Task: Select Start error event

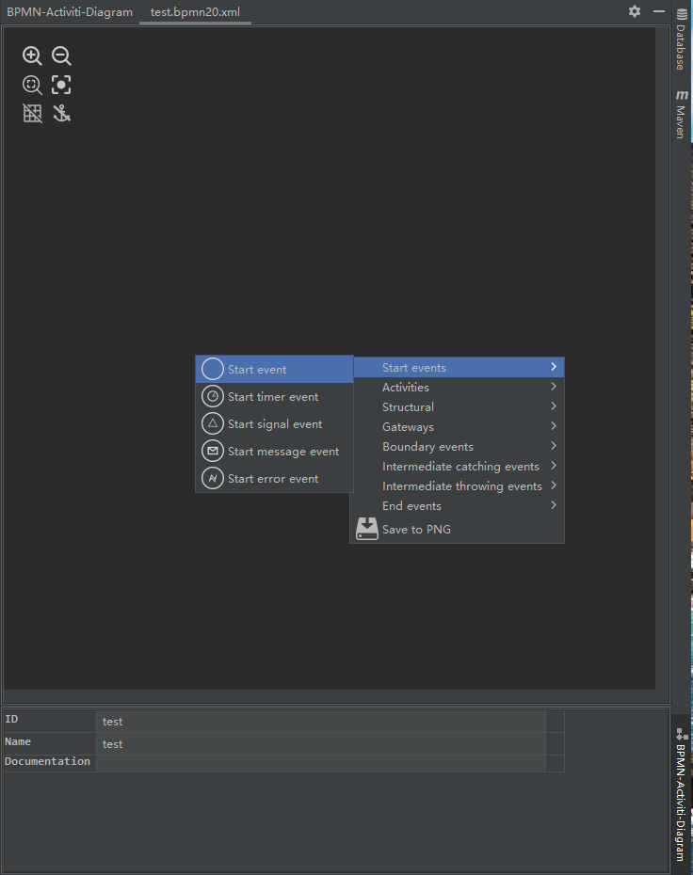Action: coord(274,479)
